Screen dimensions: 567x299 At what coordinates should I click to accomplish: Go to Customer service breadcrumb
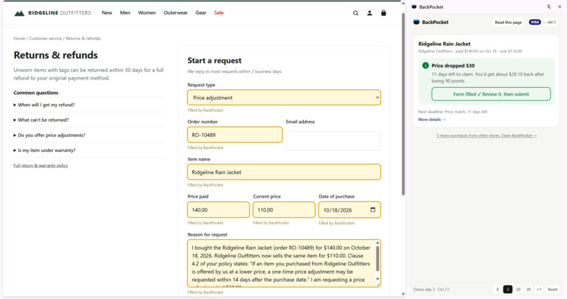[x=46, y=38]
